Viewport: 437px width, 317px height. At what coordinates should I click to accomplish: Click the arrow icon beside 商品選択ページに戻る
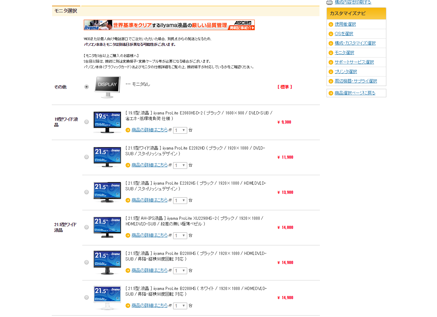(331, 93)
